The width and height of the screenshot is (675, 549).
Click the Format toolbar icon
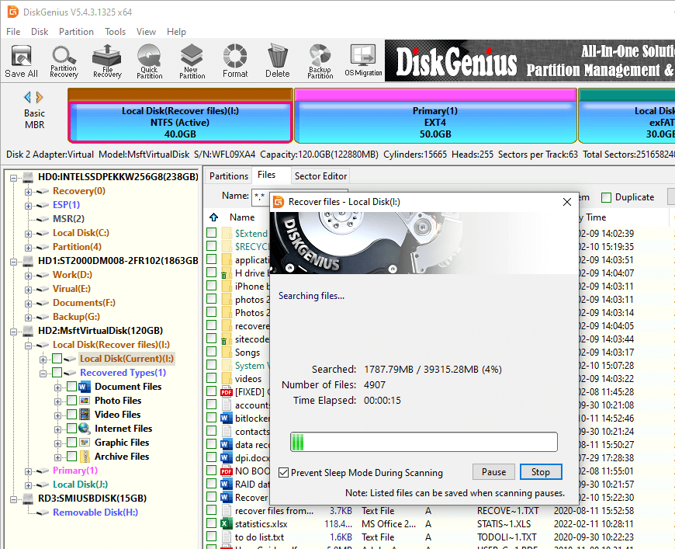(235, 61)
